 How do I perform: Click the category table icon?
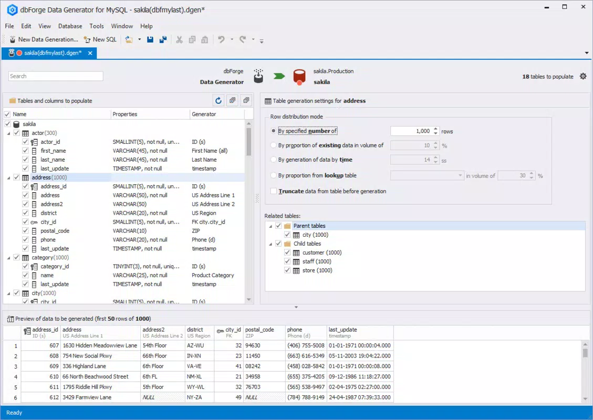[x=25, y=257]
